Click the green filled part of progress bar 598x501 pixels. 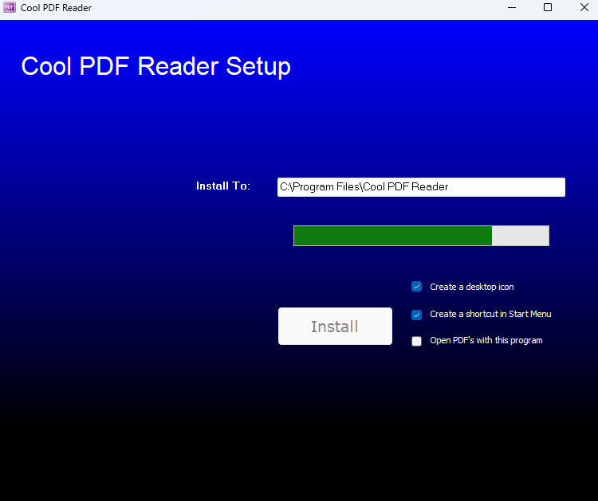coord(392,236)
